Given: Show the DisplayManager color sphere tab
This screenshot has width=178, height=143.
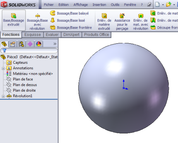Looking at the screenshot, I should [39, 44].
